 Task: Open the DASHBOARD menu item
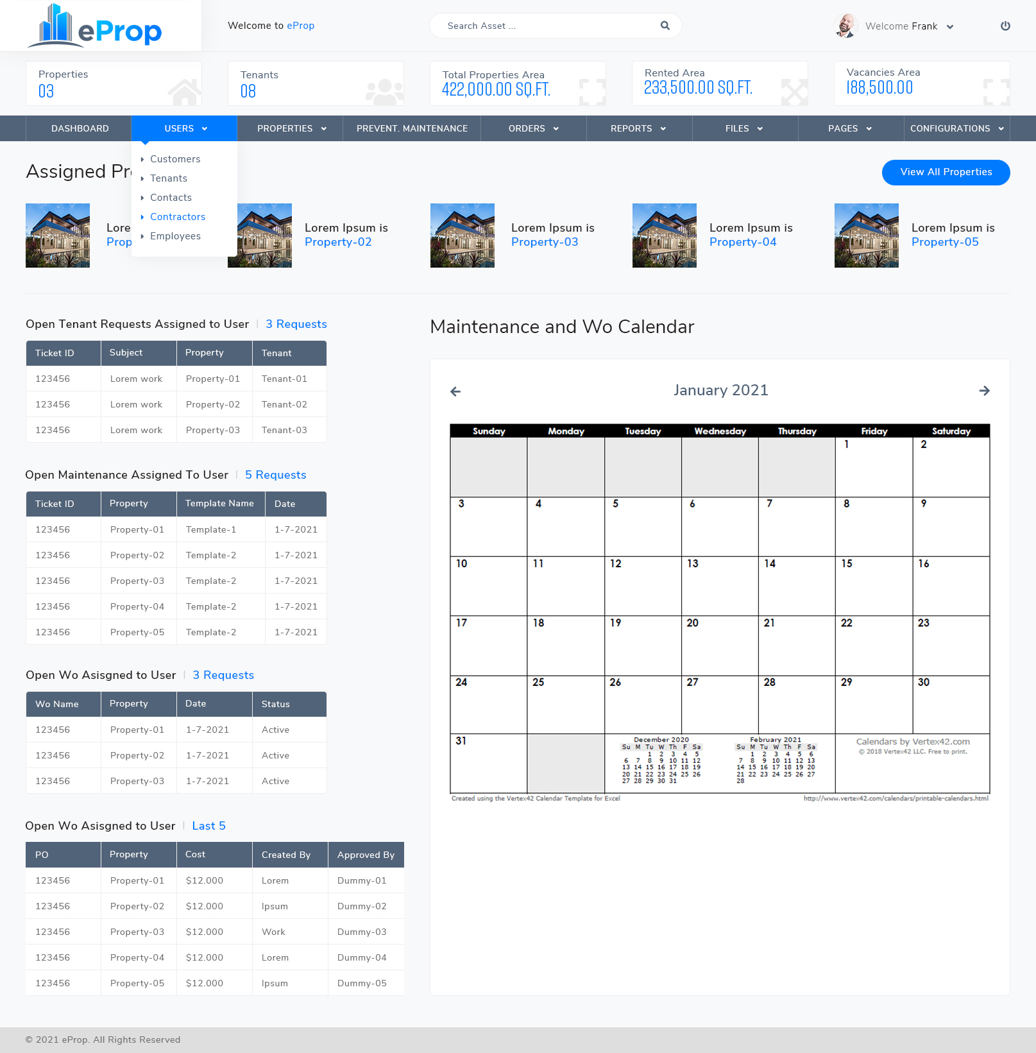[80, 128]
